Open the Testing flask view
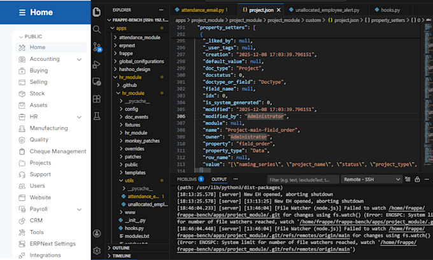433x260 pixels. click(x=97, y=116)
